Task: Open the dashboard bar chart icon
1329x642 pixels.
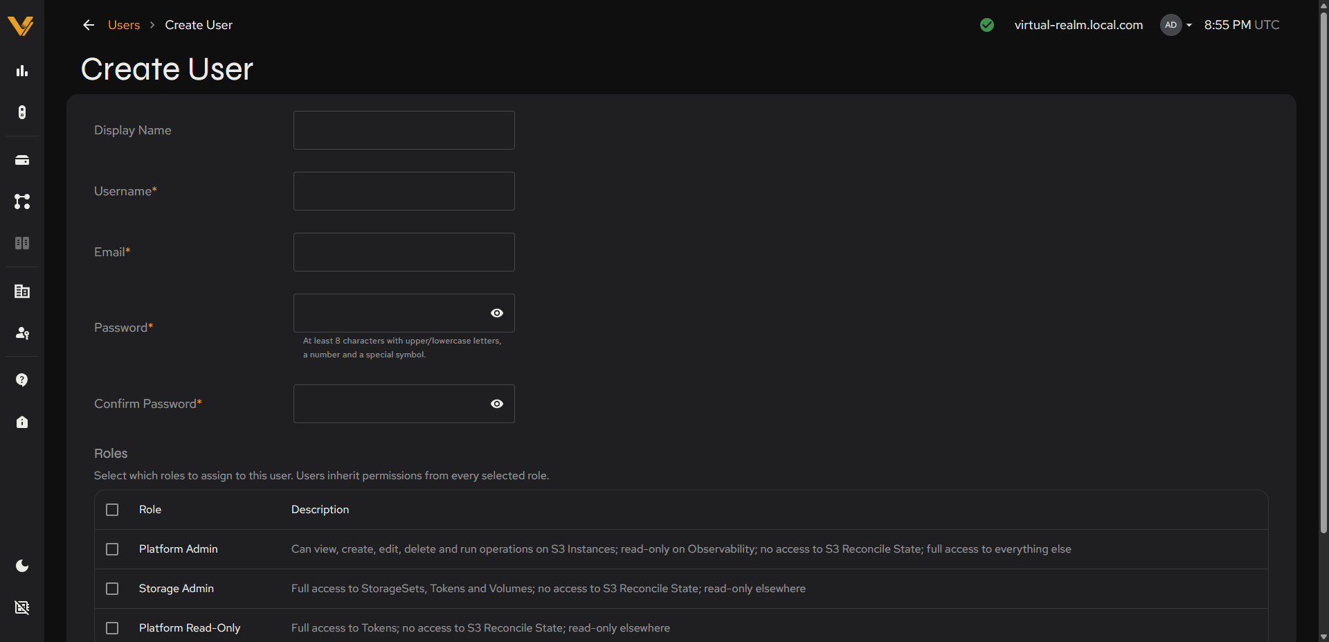Action: 22,71
